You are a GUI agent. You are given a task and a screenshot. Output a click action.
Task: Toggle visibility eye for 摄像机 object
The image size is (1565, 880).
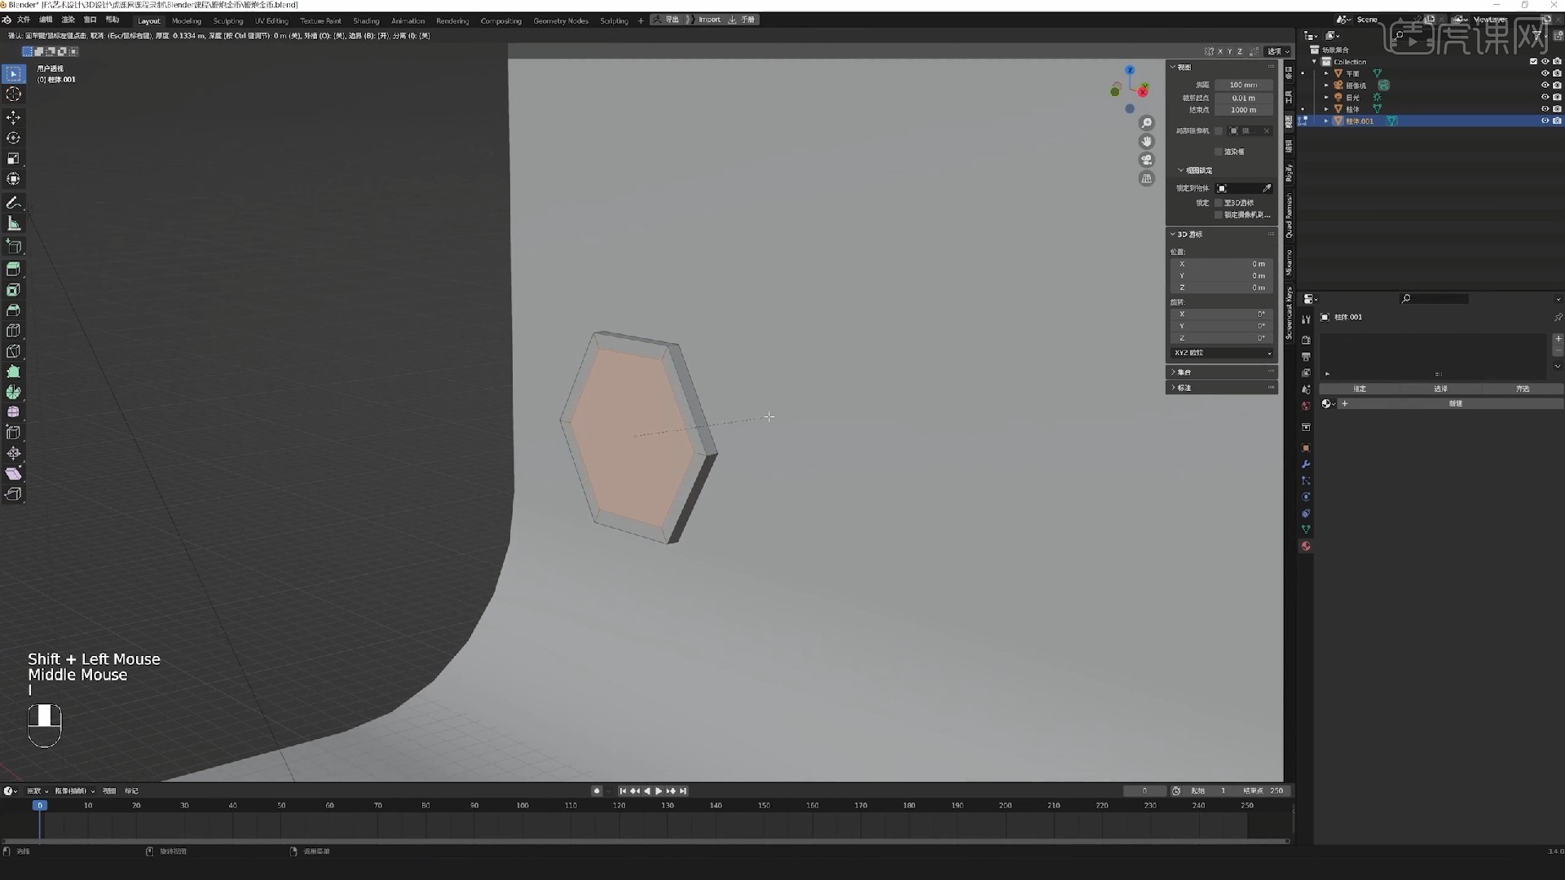coord(1545,86)
